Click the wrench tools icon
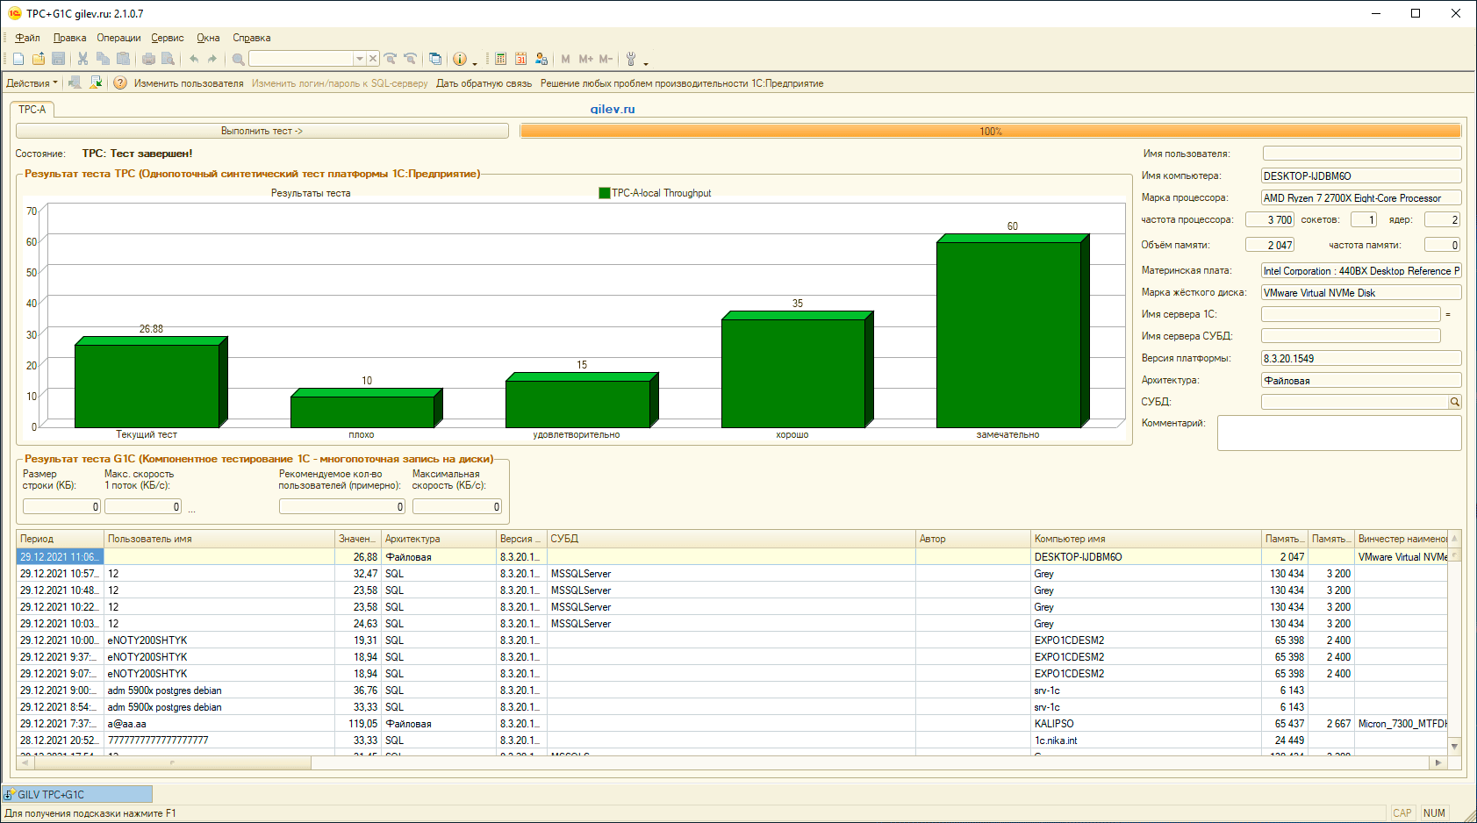Screen dimensions: 1477x823 point(630,59)
